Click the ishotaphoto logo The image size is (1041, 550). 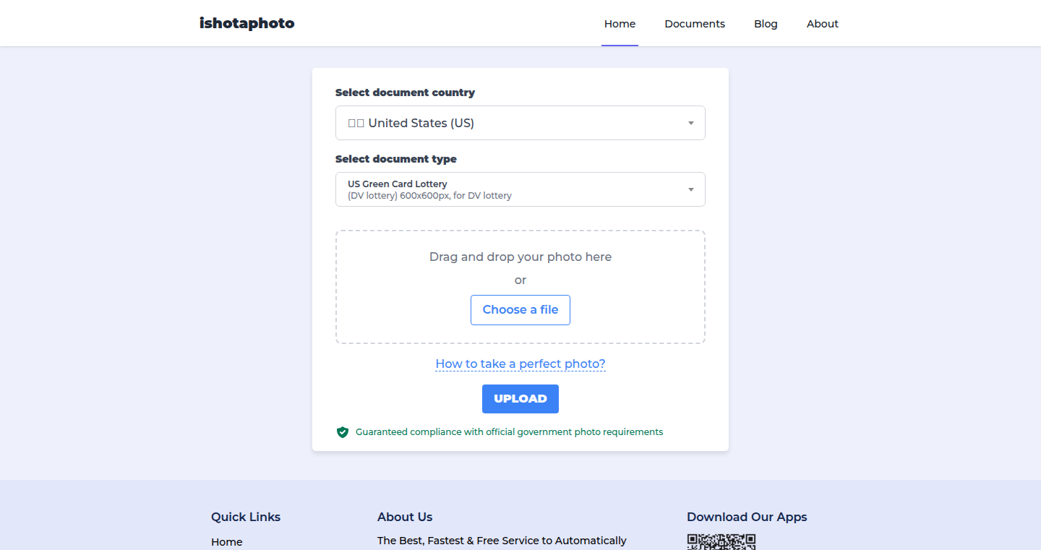click(x=247, y=23)
